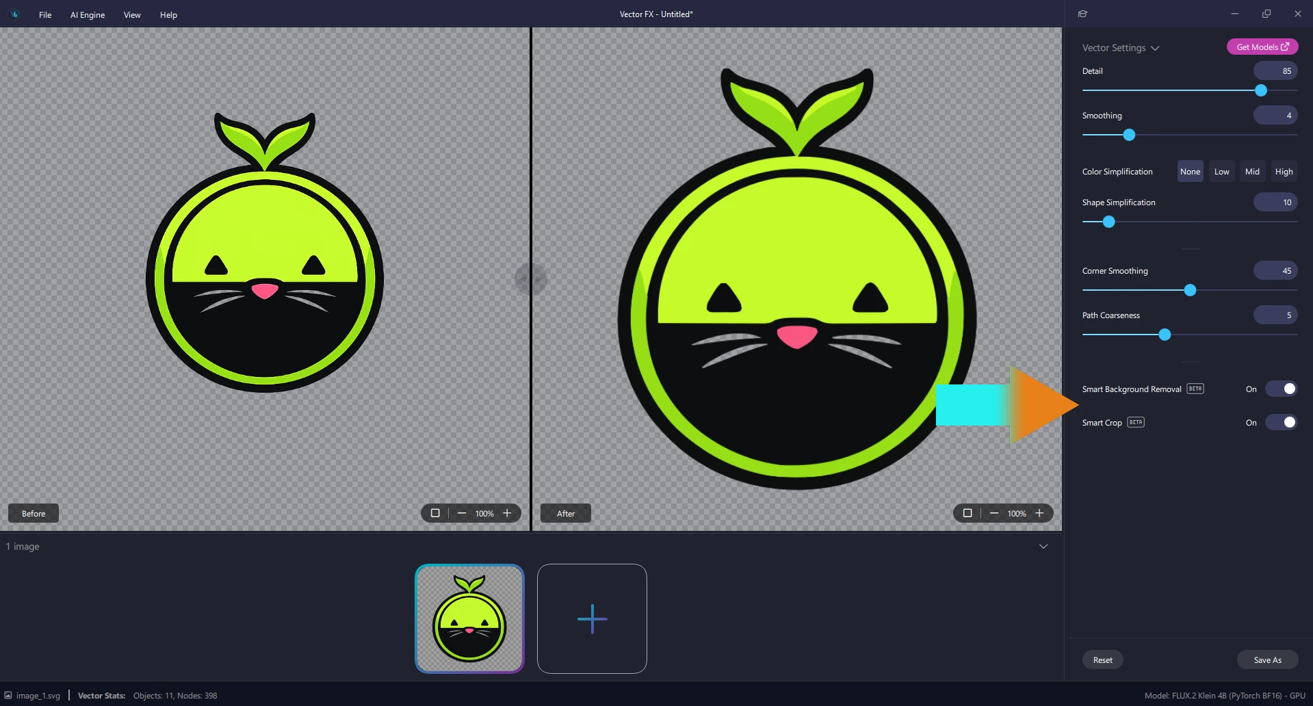
Task: Zoom out the After pane view
Action: coord(994,513)
